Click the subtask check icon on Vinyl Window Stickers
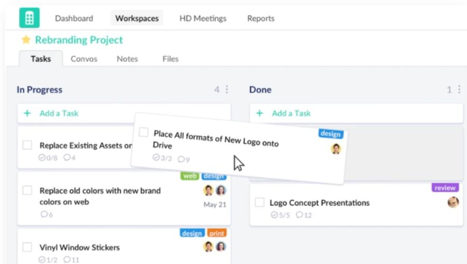This screenshot has width=467, height=264. 43,260
